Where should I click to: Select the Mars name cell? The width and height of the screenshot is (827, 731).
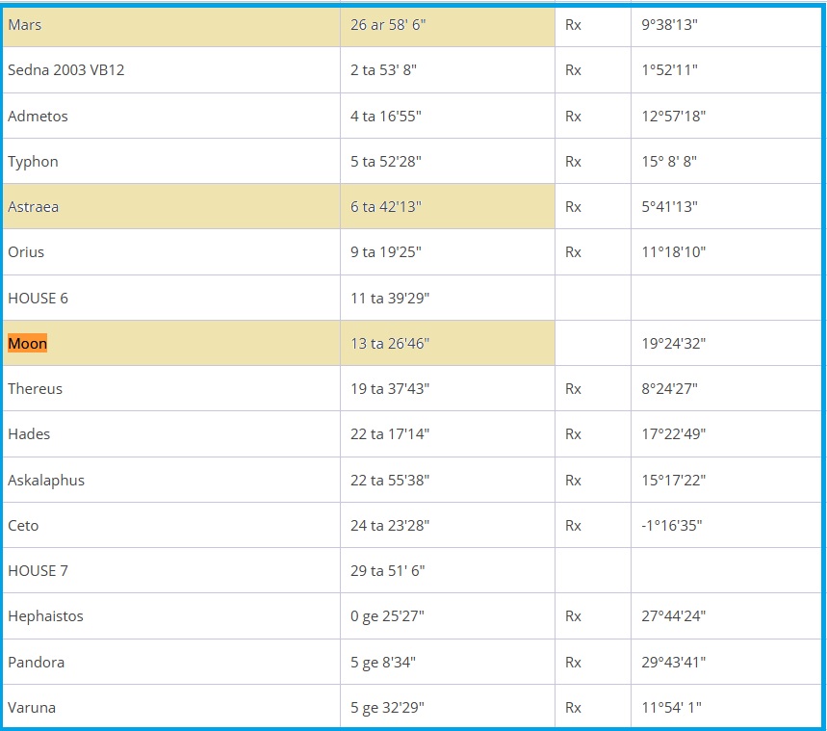coord(25,25)
